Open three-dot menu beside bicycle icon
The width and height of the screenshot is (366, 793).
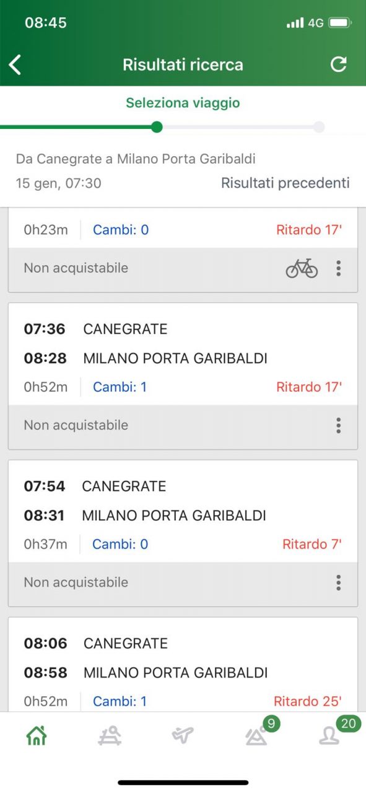(338, 268)
